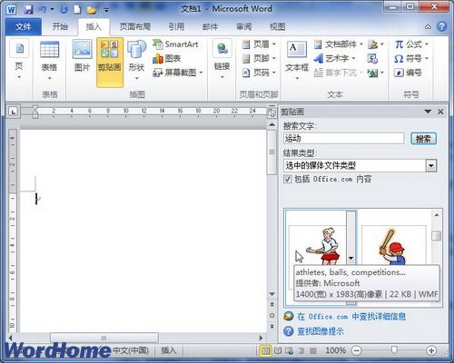
Task: Select the hockey player clip art thumbnail
Action: pos(317,245)
